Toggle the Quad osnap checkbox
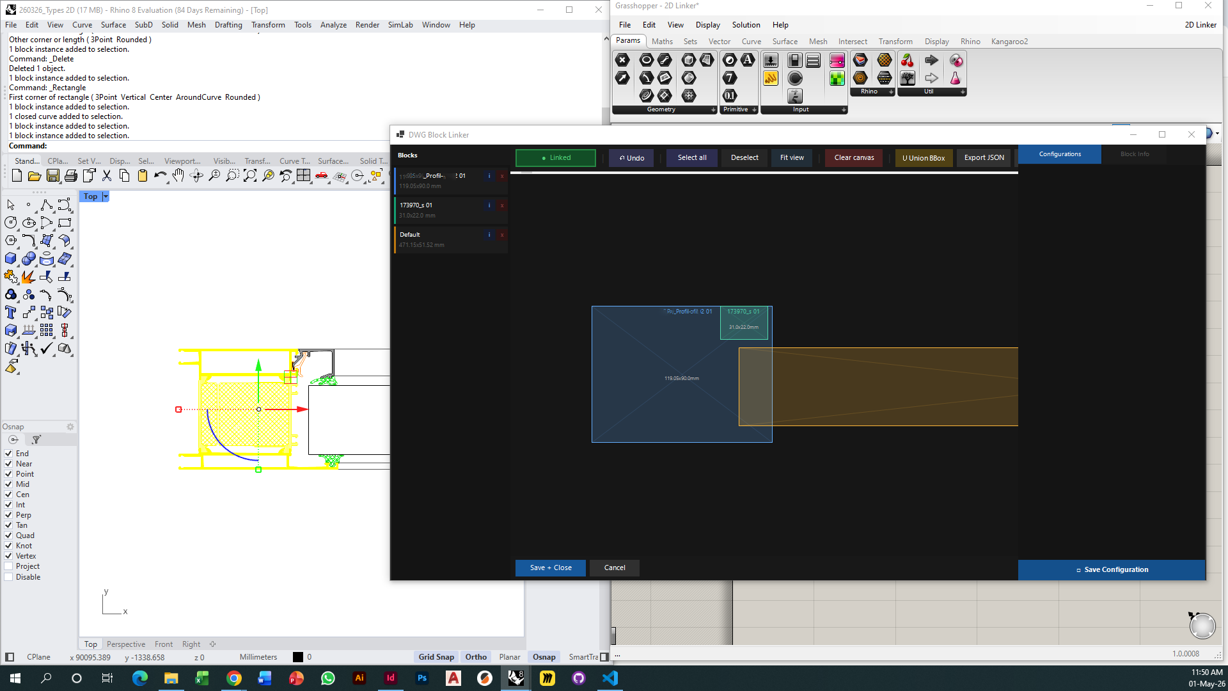 click(x=8, y=536)
